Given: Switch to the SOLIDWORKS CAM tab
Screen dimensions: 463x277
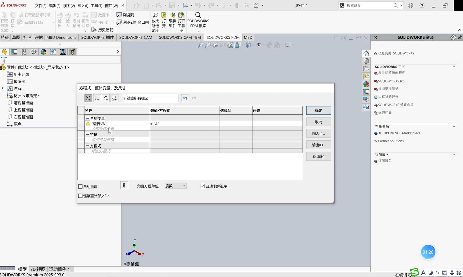Looking at the screenshot, I should tap(136, 37).
